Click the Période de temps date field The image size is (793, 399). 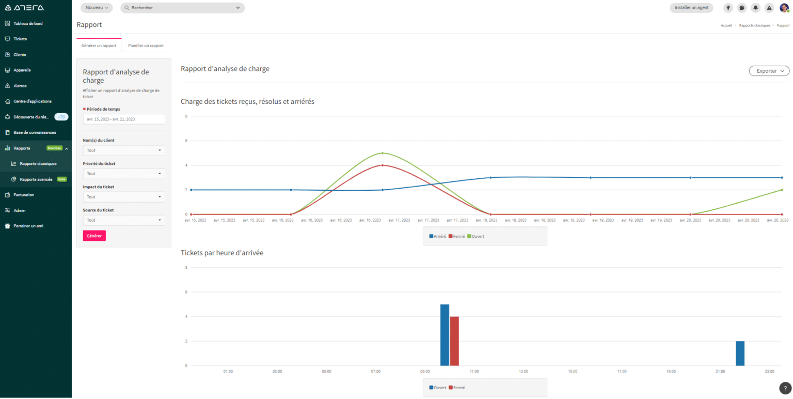tap(123, 119)
